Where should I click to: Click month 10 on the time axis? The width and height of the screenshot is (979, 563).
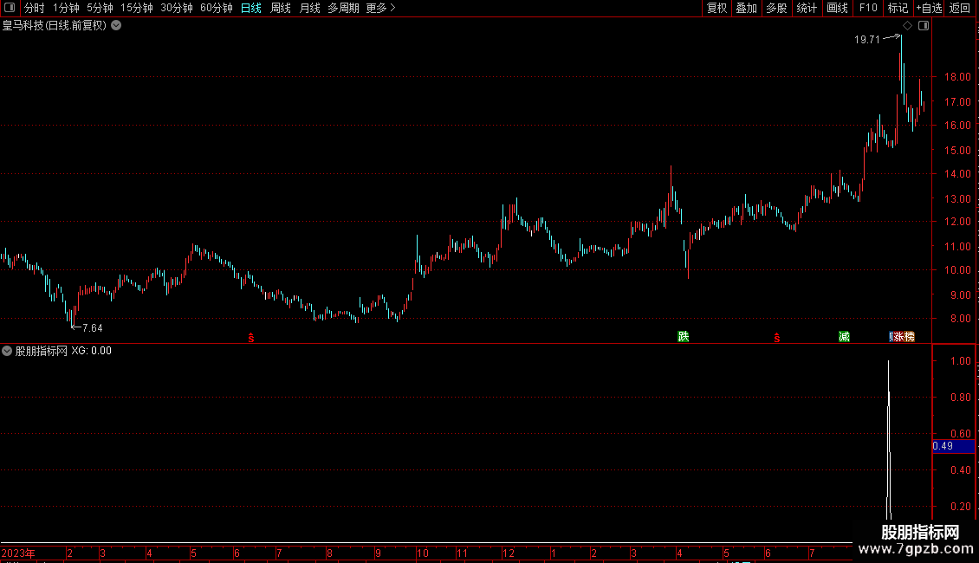(423, 553)
